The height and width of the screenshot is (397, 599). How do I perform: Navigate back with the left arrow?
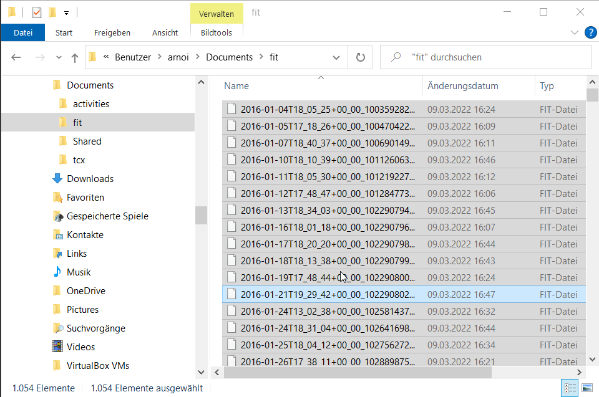click(16, 57)
